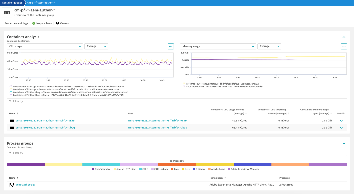Click the filter icon in the Process groups filter bar

click(x=10, y=153)
